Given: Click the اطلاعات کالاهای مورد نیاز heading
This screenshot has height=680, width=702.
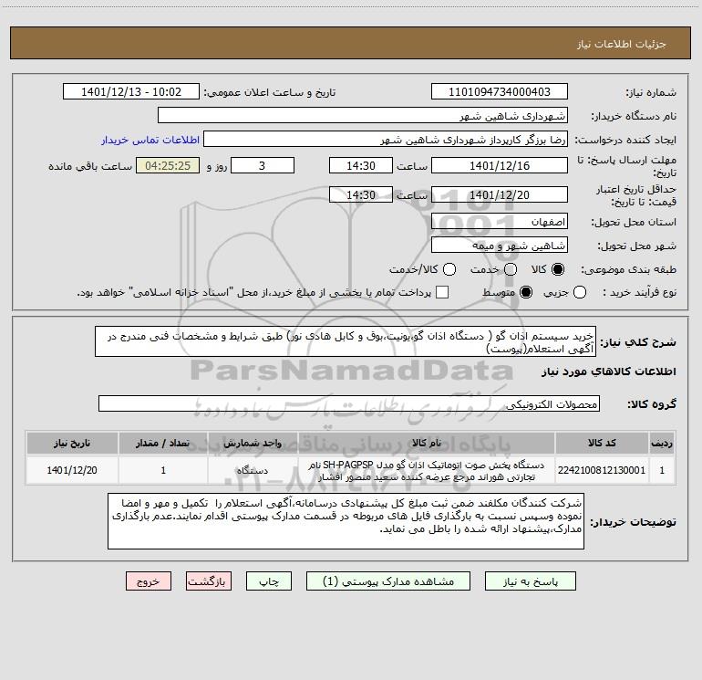Looking at the screenshot, I should coord(609,371).
